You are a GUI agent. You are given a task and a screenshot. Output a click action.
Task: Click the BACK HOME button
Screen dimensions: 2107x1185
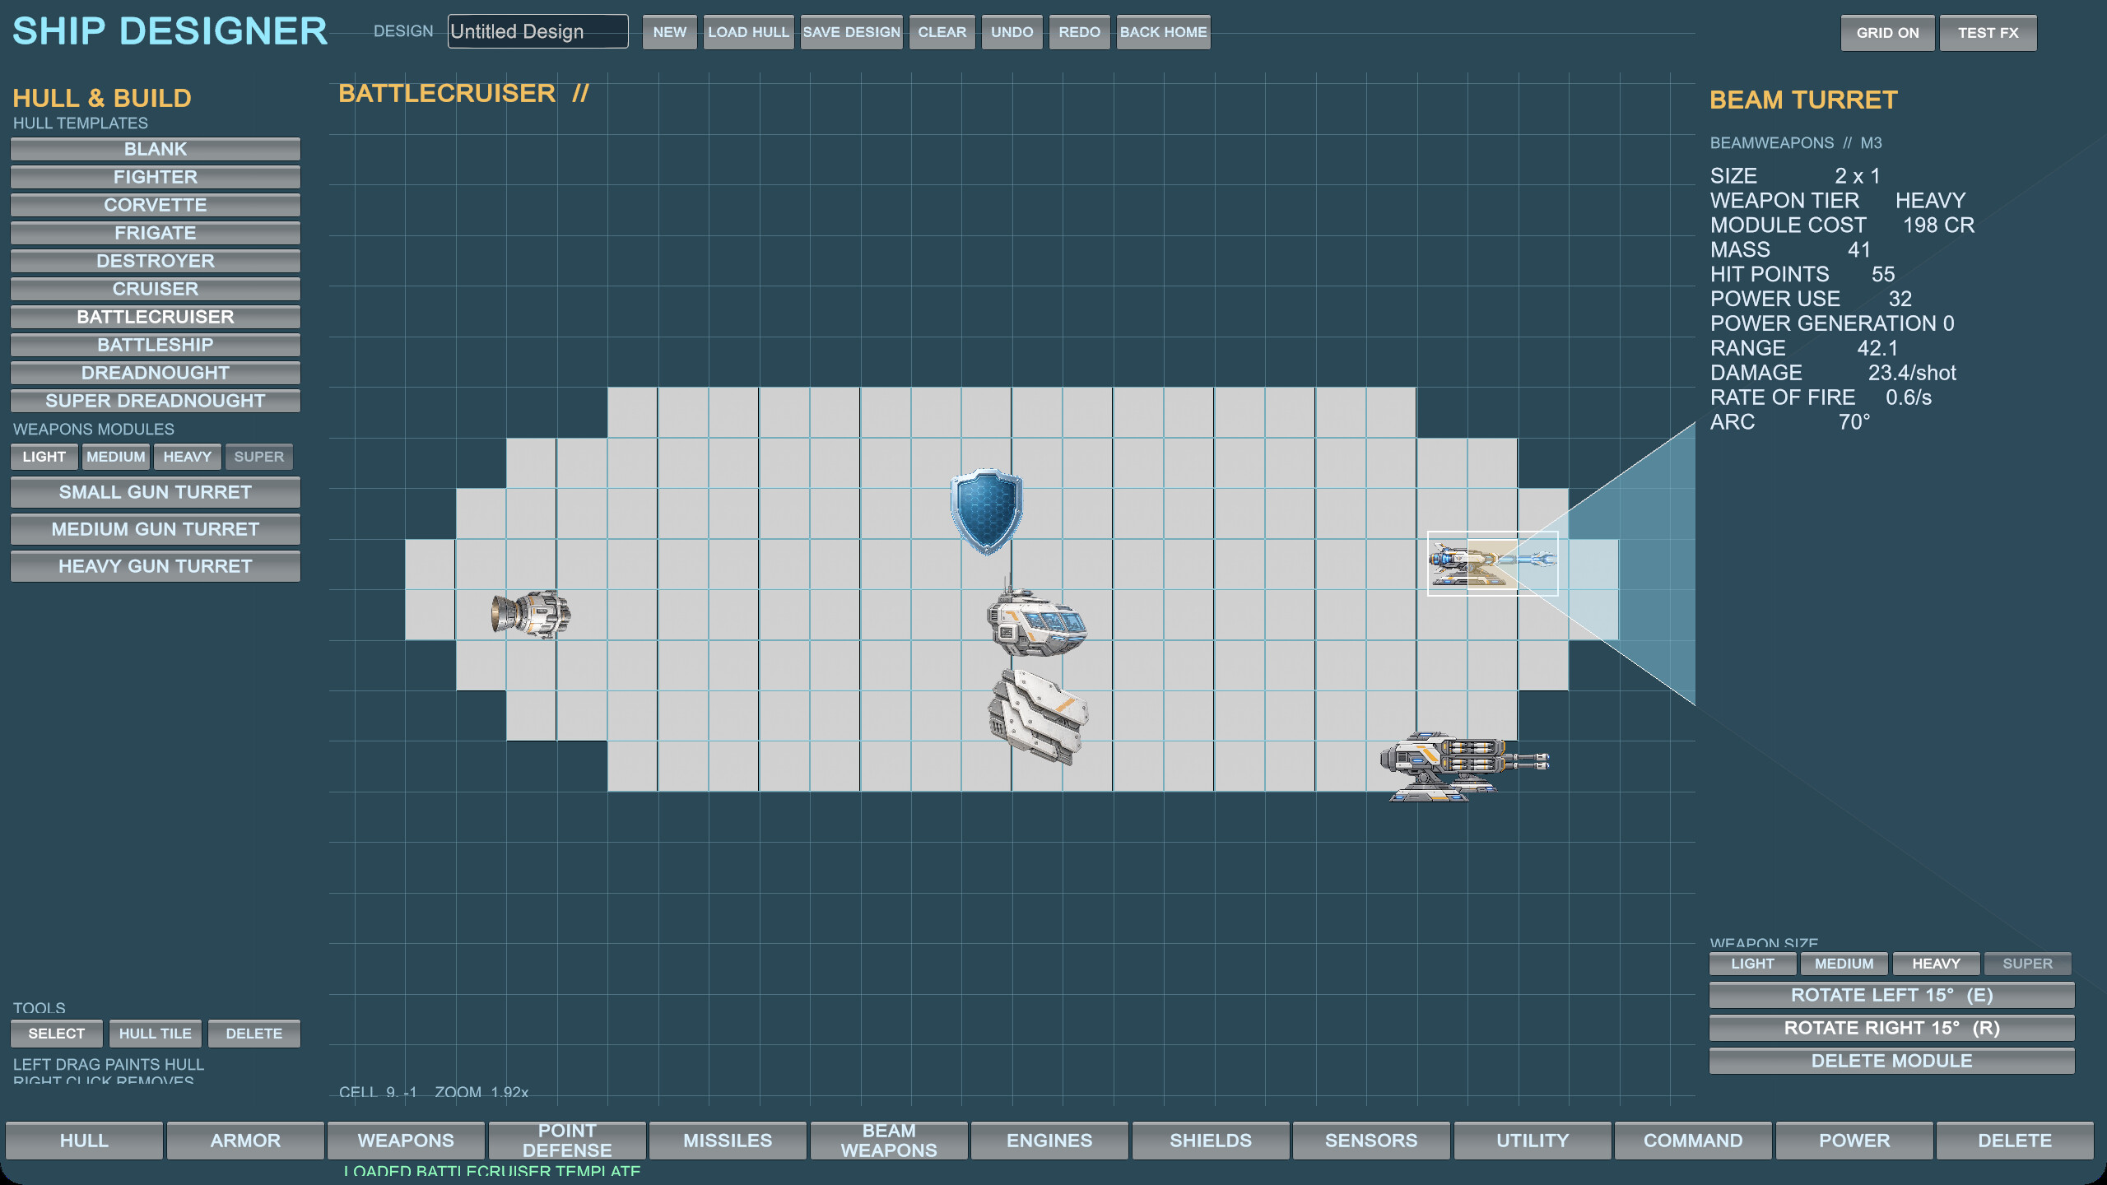(x=1163, y=32)
